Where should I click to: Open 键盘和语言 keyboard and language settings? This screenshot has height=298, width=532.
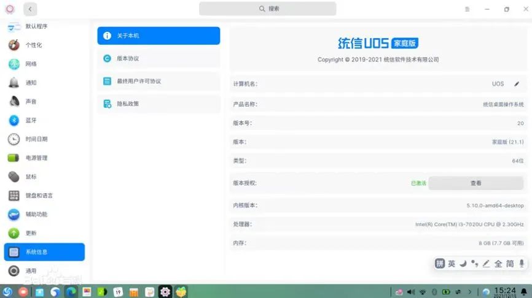pyautogui.click(x=44, y=196)
